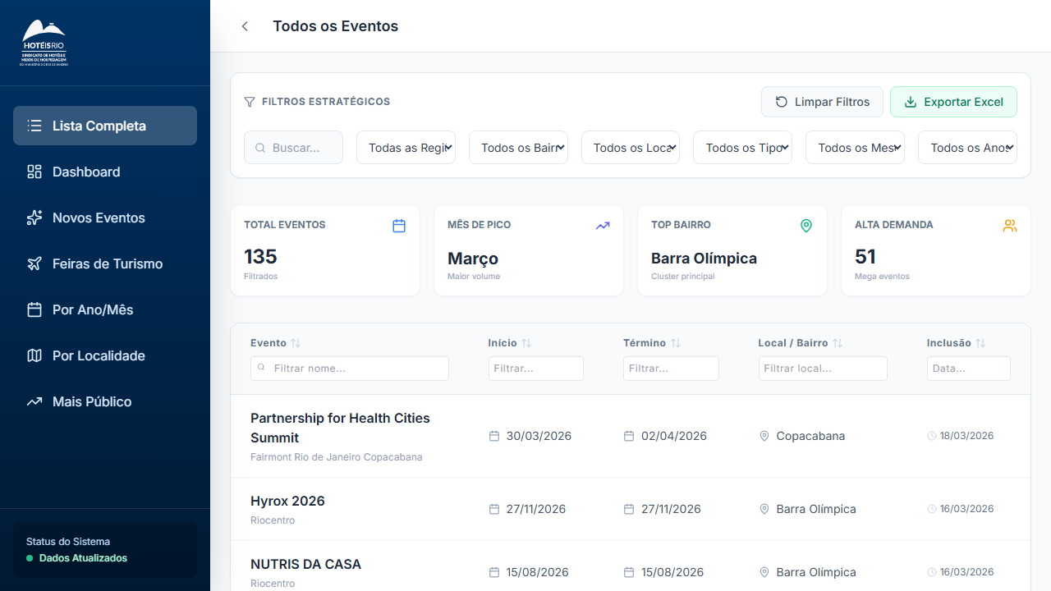Viewport: 1051px width, 591px height.
Task: Click the Por Localidade map icon
Action: pyautogui.click(x=34, y=355)
